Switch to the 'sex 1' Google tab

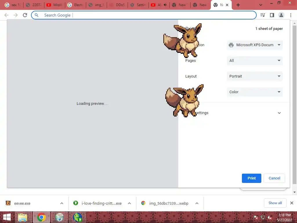[12, 5]
